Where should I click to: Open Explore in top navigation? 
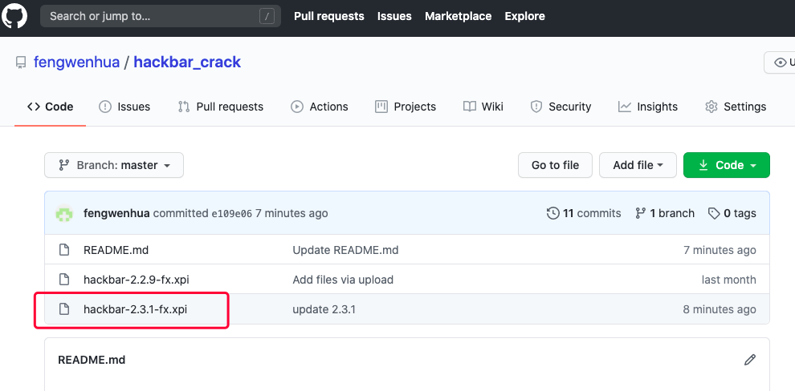point(524,16)
